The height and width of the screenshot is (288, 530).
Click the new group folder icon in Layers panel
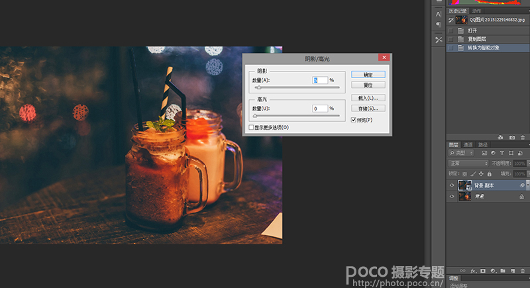click(503, 271)
